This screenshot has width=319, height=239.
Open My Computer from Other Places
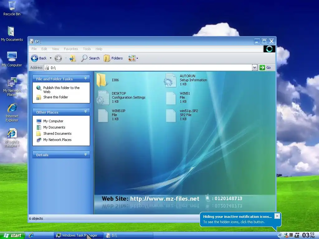coord(53,121)
